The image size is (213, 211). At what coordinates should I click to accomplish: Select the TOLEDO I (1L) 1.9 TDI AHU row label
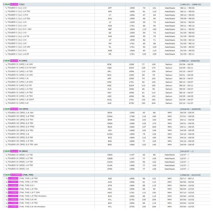(x=19, y=19)
